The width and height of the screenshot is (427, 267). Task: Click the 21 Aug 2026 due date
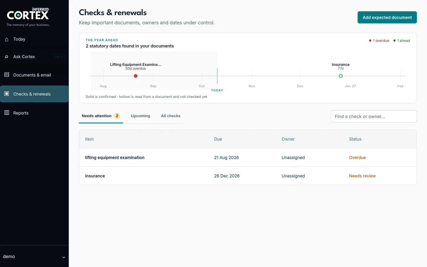tap(226, 158)
